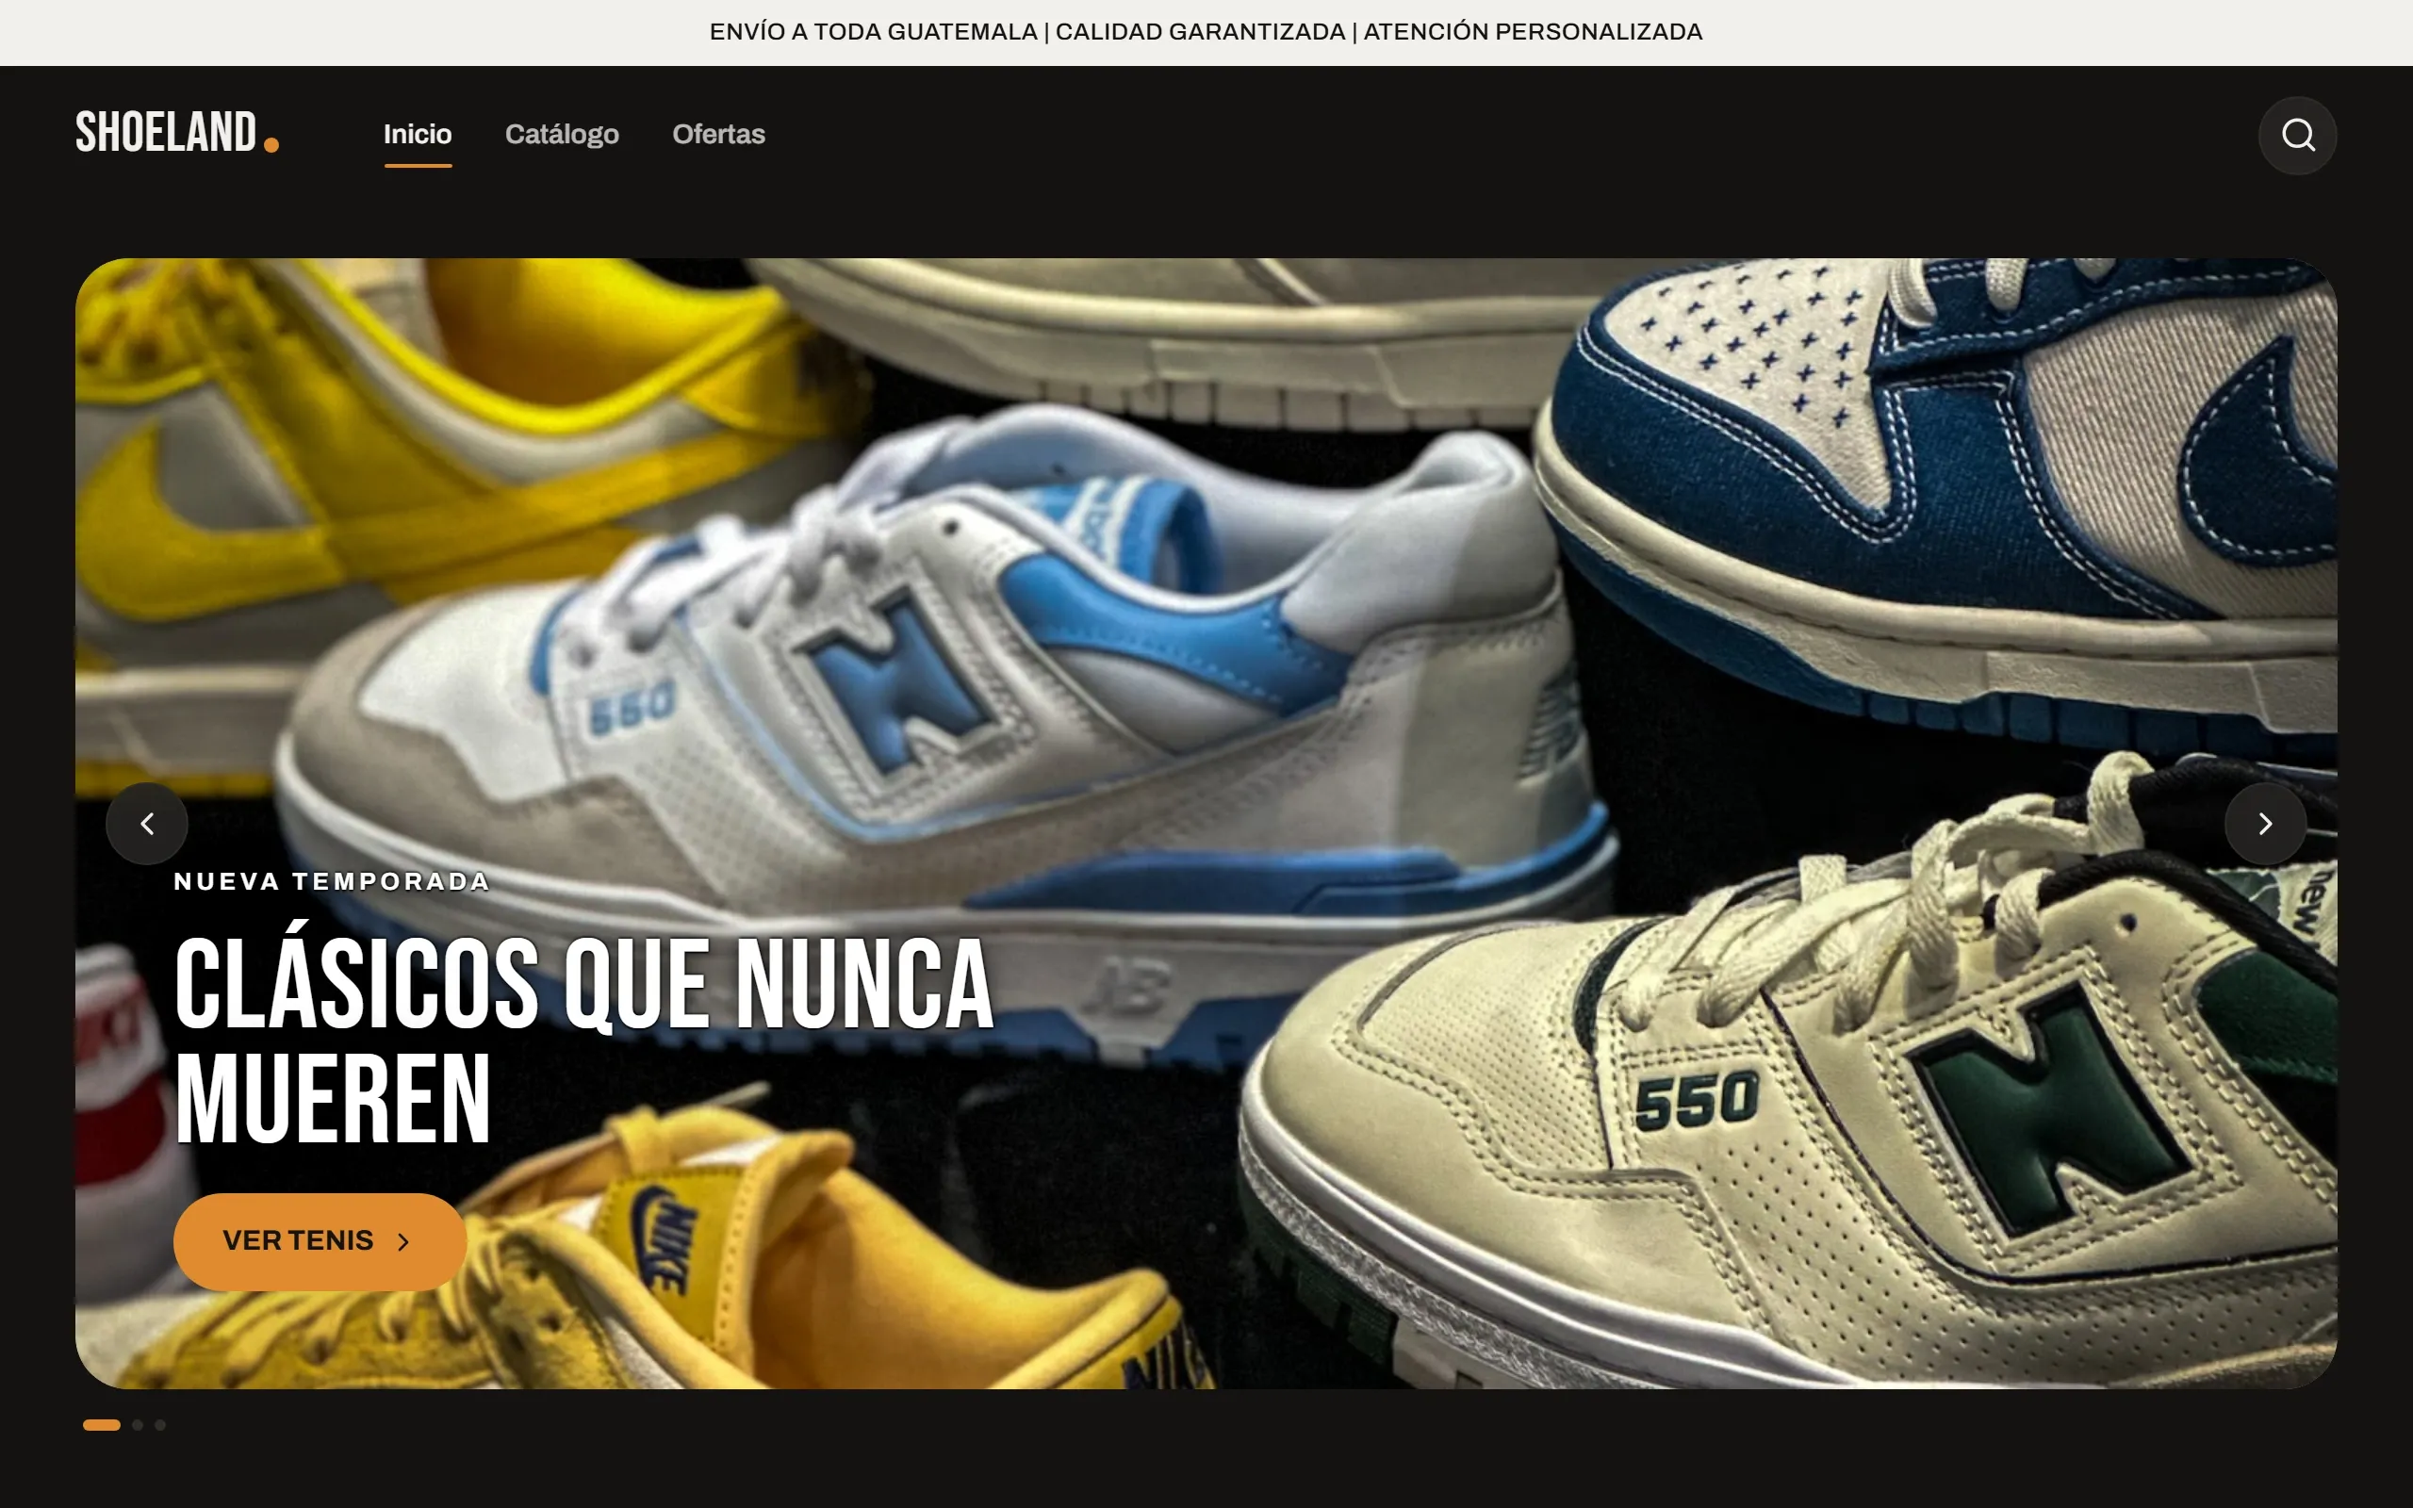The width and height of the screenshot is (2413, 1508).
Task: Open the Catálogo menu item
Action: (562, 134)
